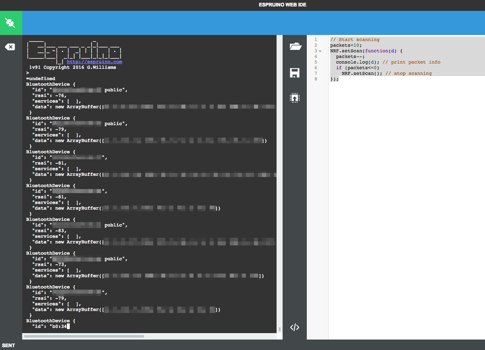The width and height of the screenshot is (485, 350).
Task: Click the "console.log(d);" statement
Action: [357, 62]
